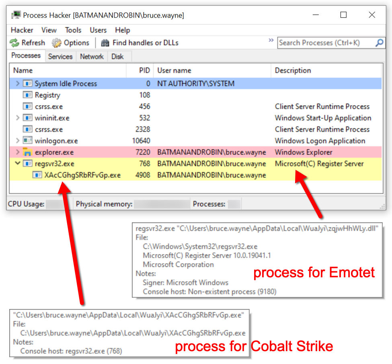The height and width of the screenshot is (364, 392).
Task: Click the XAcCGhgSRbRFvGp.exe process icon
Action: (x=37, y=175)
